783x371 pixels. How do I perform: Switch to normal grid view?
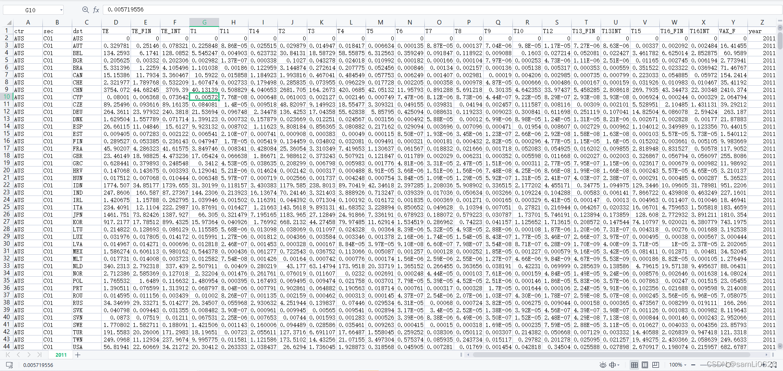(634, 365)
